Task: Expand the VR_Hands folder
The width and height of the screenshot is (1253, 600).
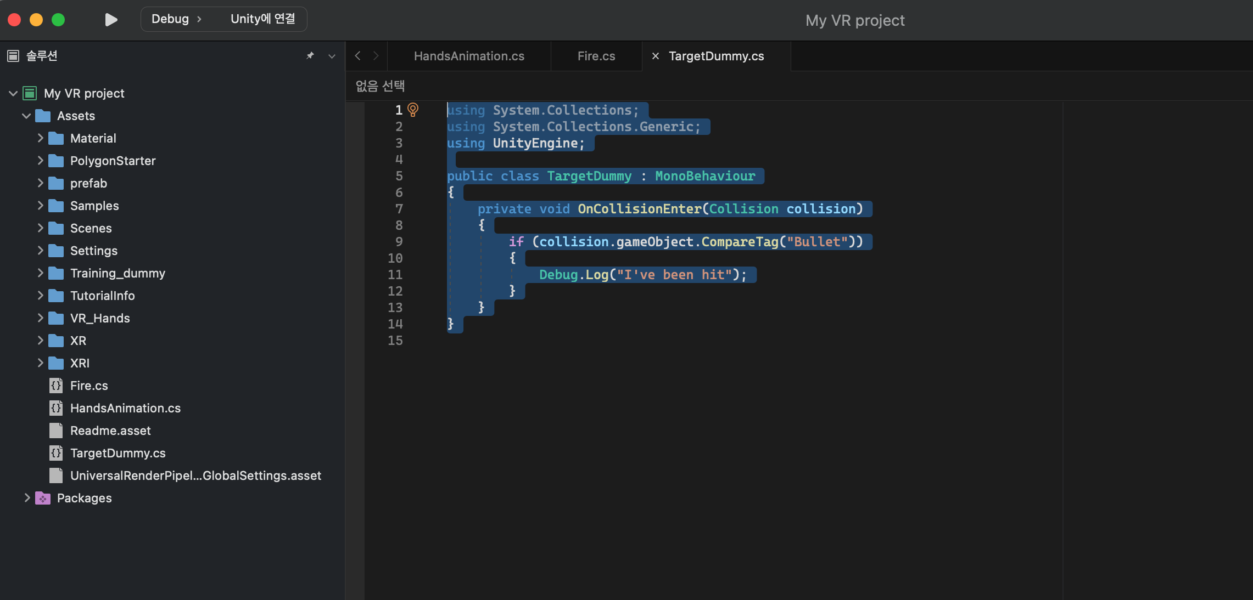Action: click(40, 318)
